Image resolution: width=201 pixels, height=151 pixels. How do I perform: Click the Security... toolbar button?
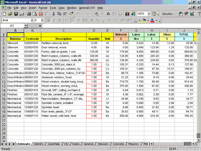(169, 14)
